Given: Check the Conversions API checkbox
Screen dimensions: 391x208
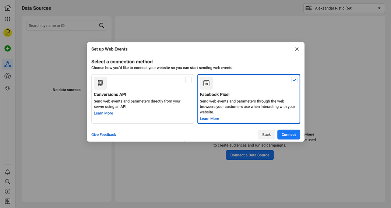Looking at the screenshot, I should coord(188,80).
